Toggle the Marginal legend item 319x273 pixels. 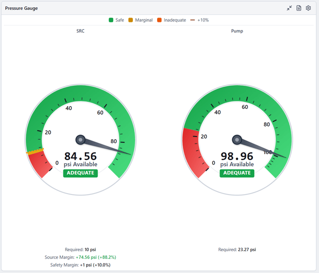click(x=140, y=20)
